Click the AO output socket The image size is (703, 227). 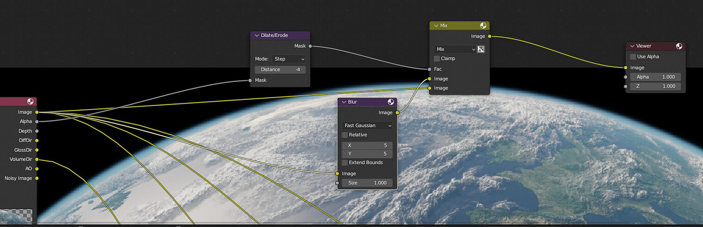(x=37, y=168)
